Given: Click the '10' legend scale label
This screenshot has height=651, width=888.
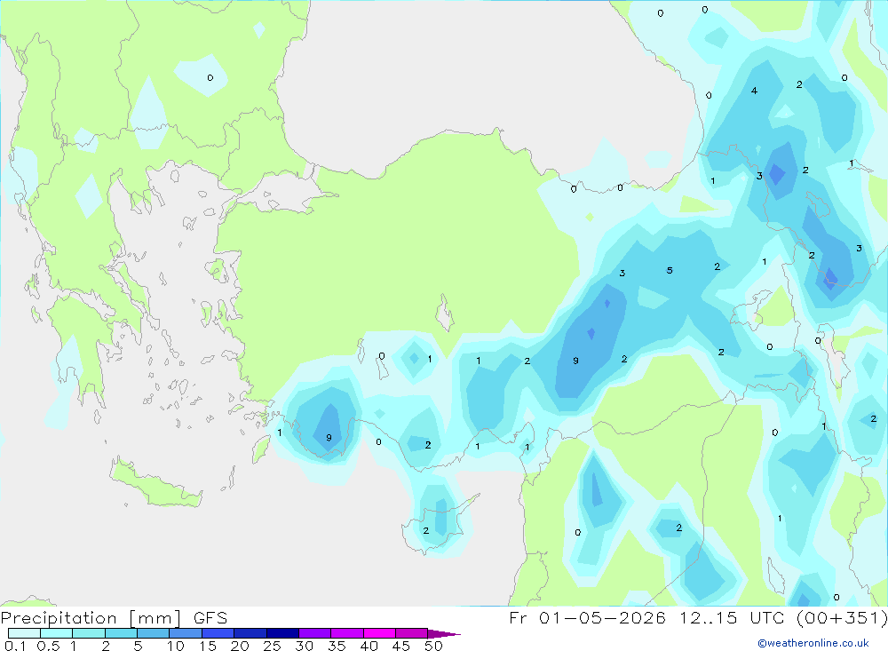Looking at the screenshot, I should tap(176, 646).
